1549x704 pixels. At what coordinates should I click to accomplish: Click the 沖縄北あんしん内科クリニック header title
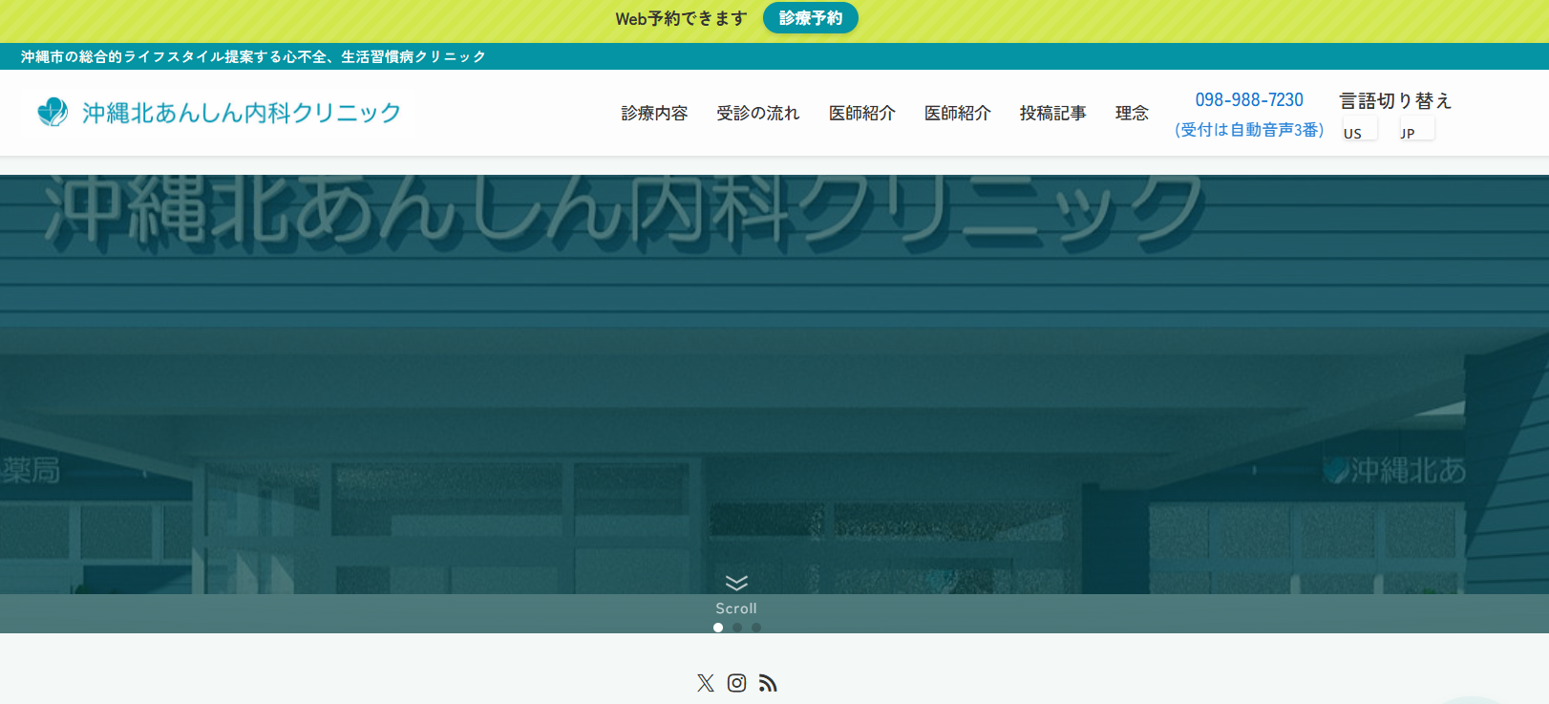(242, 113)
